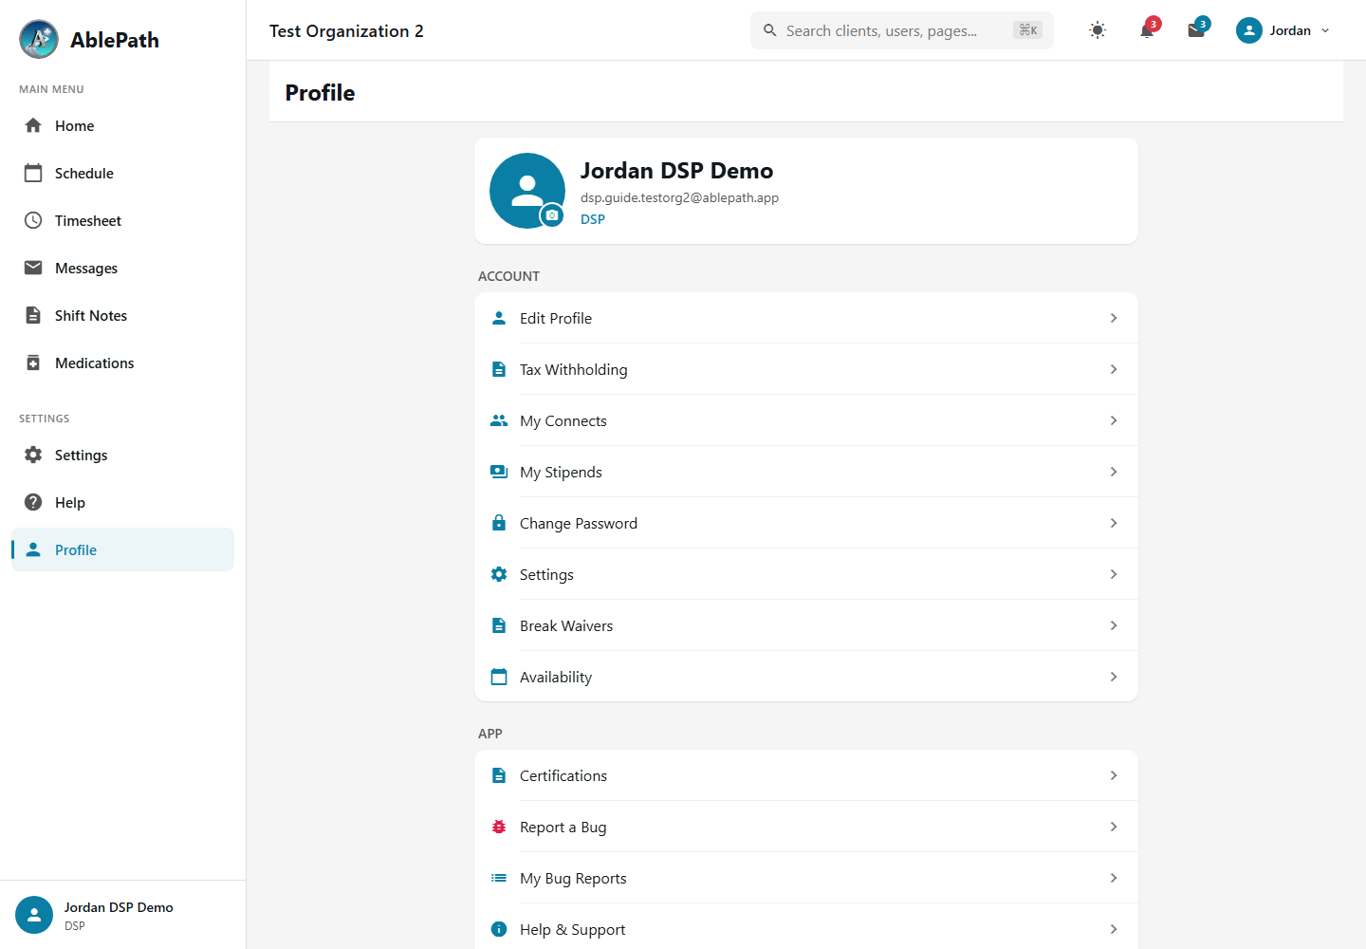
Task: Click the Change Password lock icon
Action: point(499,523)
